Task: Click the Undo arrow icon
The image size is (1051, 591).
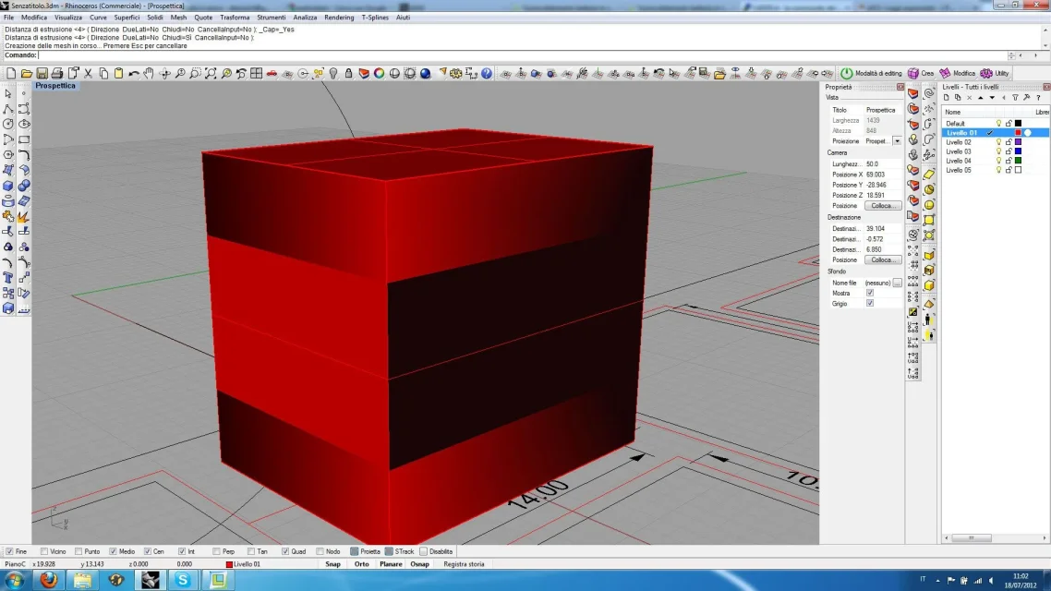Action: pos(134,73)
